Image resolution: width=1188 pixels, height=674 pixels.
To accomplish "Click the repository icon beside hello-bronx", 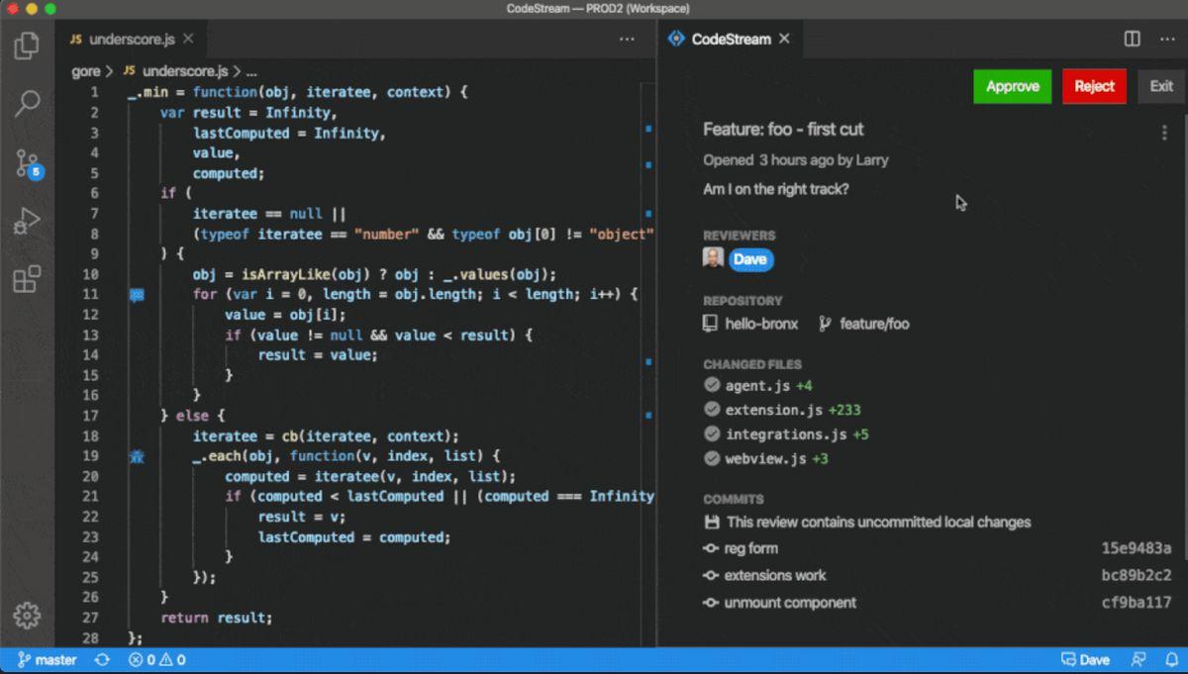I will pyautogui.click(x=710, y=324).
